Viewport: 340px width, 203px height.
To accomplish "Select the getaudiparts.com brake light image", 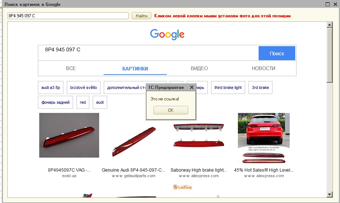I will 134,141.
